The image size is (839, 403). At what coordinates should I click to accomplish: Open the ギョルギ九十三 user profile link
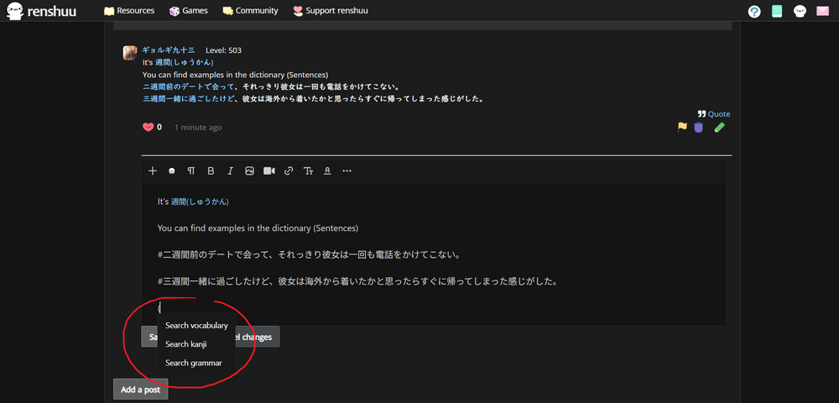point(169,50)
